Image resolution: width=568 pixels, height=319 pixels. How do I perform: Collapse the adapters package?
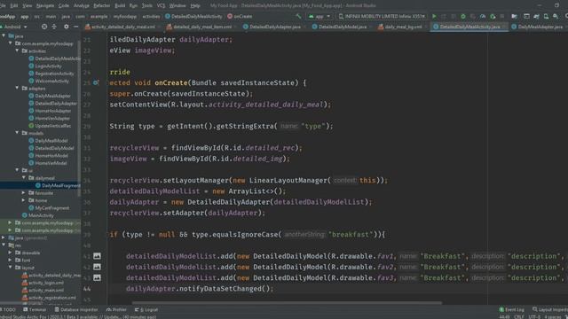tap(17, 88)
